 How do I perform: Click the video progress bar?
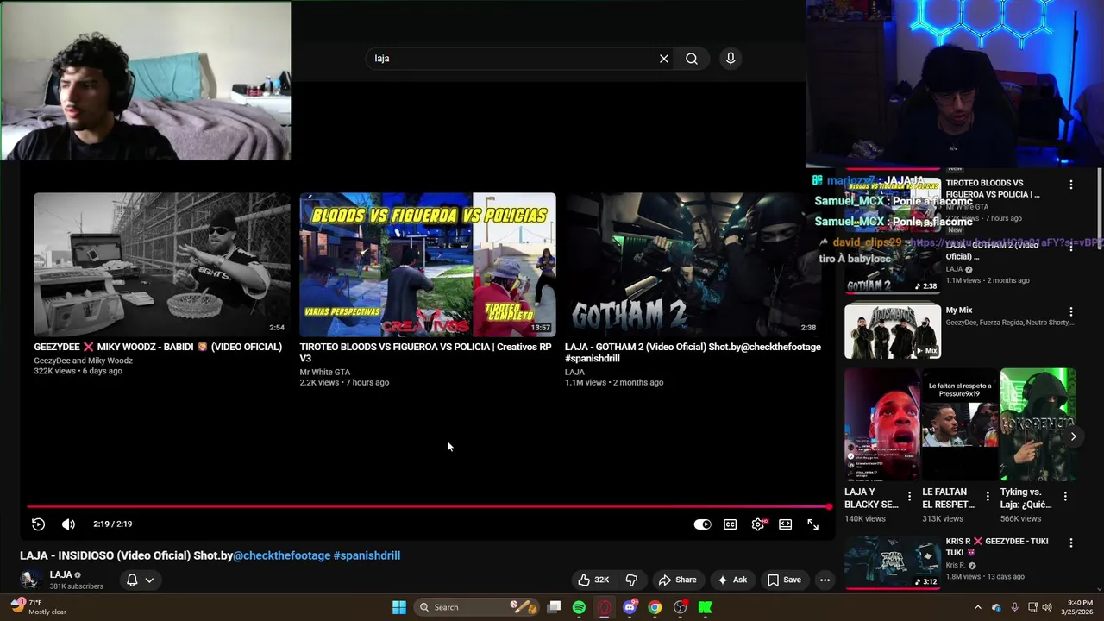(x=429, y=507)
